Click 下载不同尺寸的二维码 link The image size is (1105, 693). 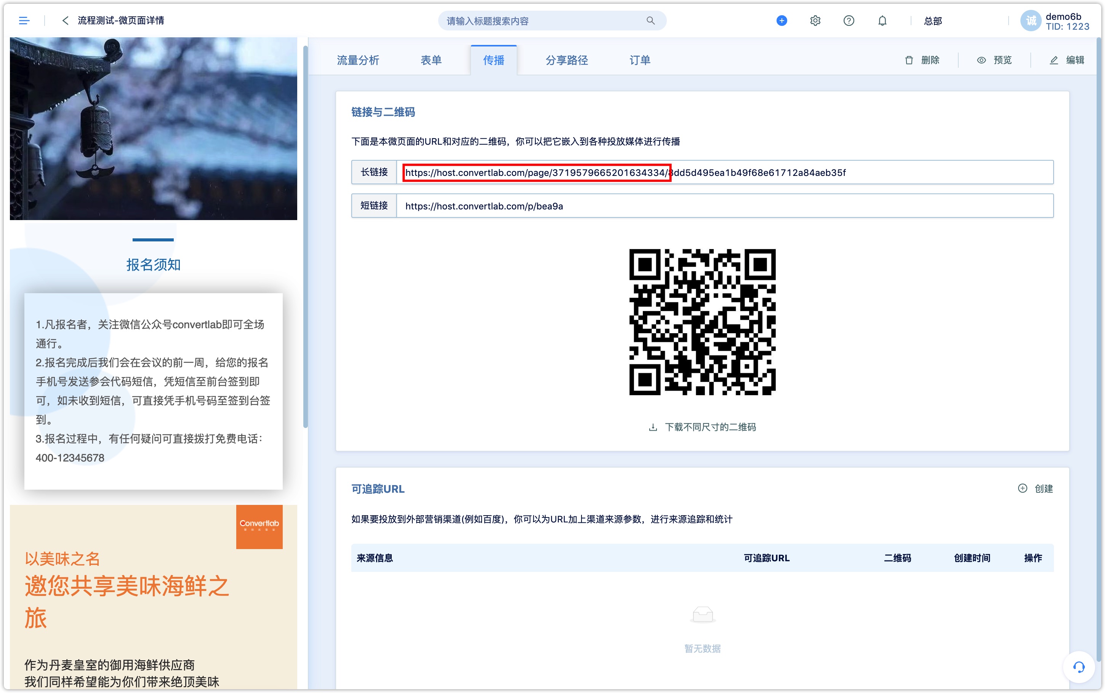tap(710, 427)
